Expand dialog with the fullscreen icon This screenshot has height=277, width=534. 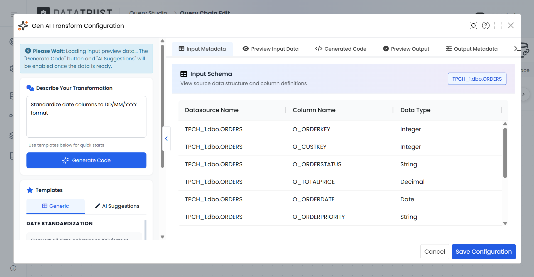498,26
